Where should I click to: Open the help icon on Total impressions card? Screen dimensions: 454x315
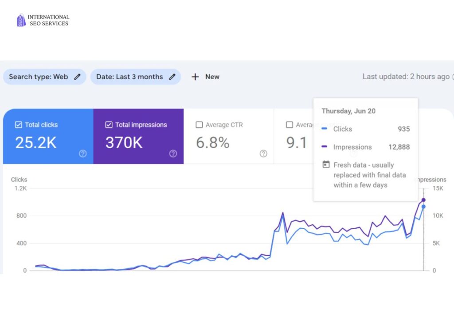[x=173, y=154]
